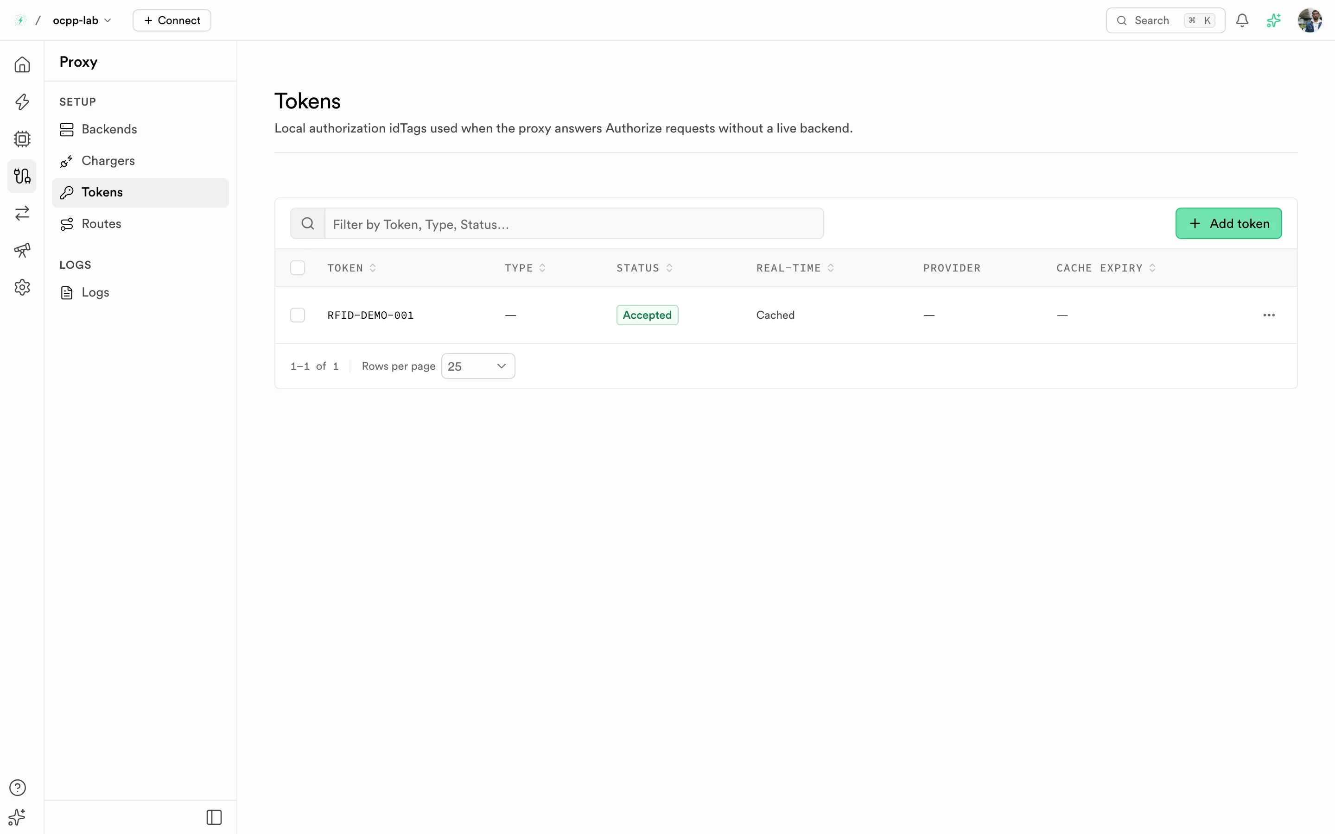
Task: Click the Accepted status badge
Action: [647, 315]
